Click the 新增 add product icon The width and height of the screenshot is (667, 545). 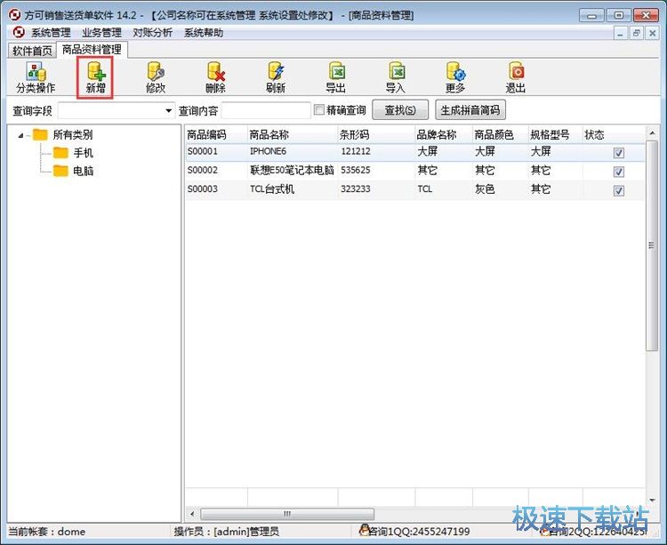click(95, 77)
